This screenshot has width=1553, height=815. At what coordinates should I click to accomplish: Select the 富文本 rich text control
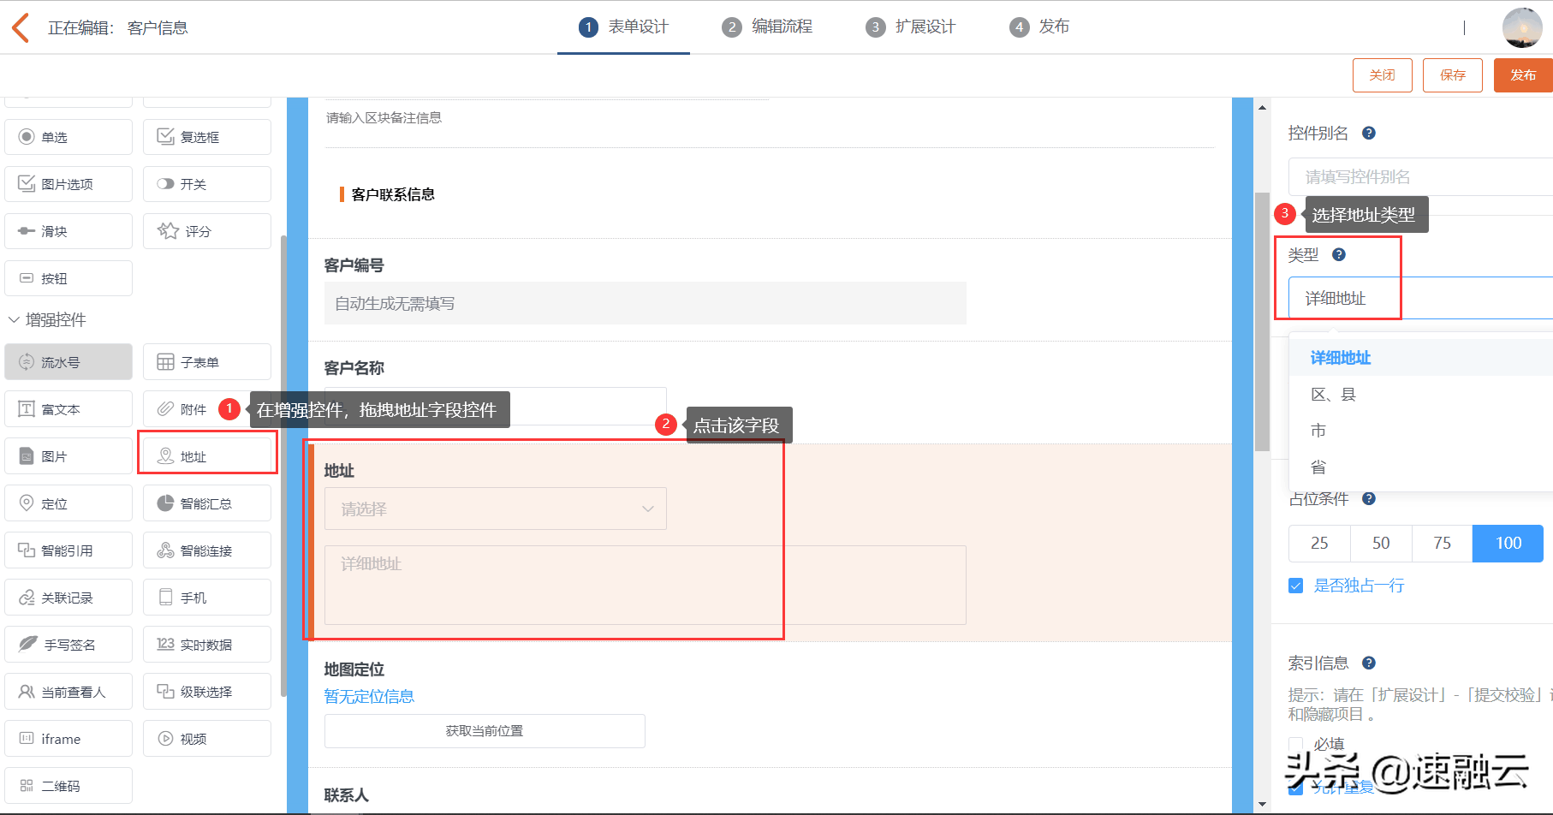68,409
